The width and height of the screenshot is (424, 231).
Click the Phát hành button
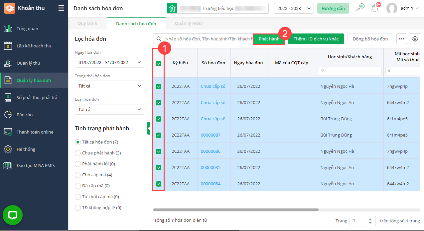point(269,39)
